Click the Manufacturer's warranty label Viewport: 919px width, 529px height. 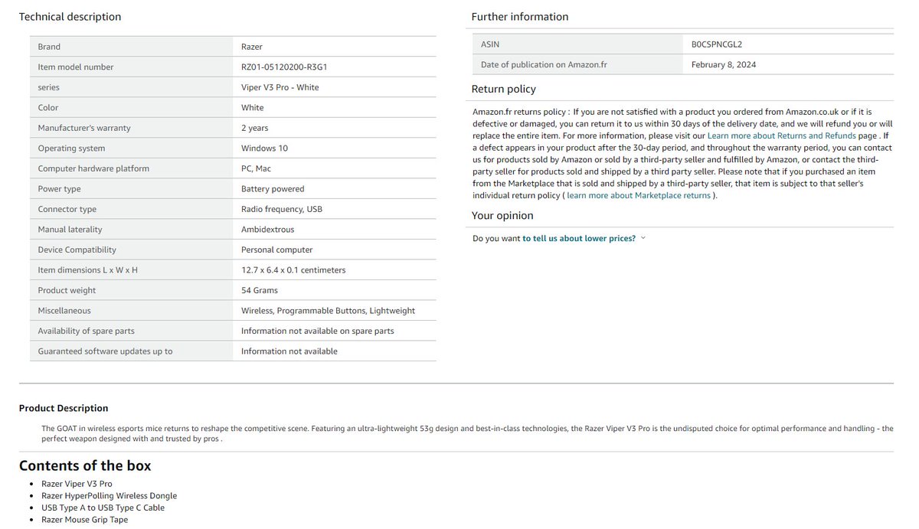(84, 128)
